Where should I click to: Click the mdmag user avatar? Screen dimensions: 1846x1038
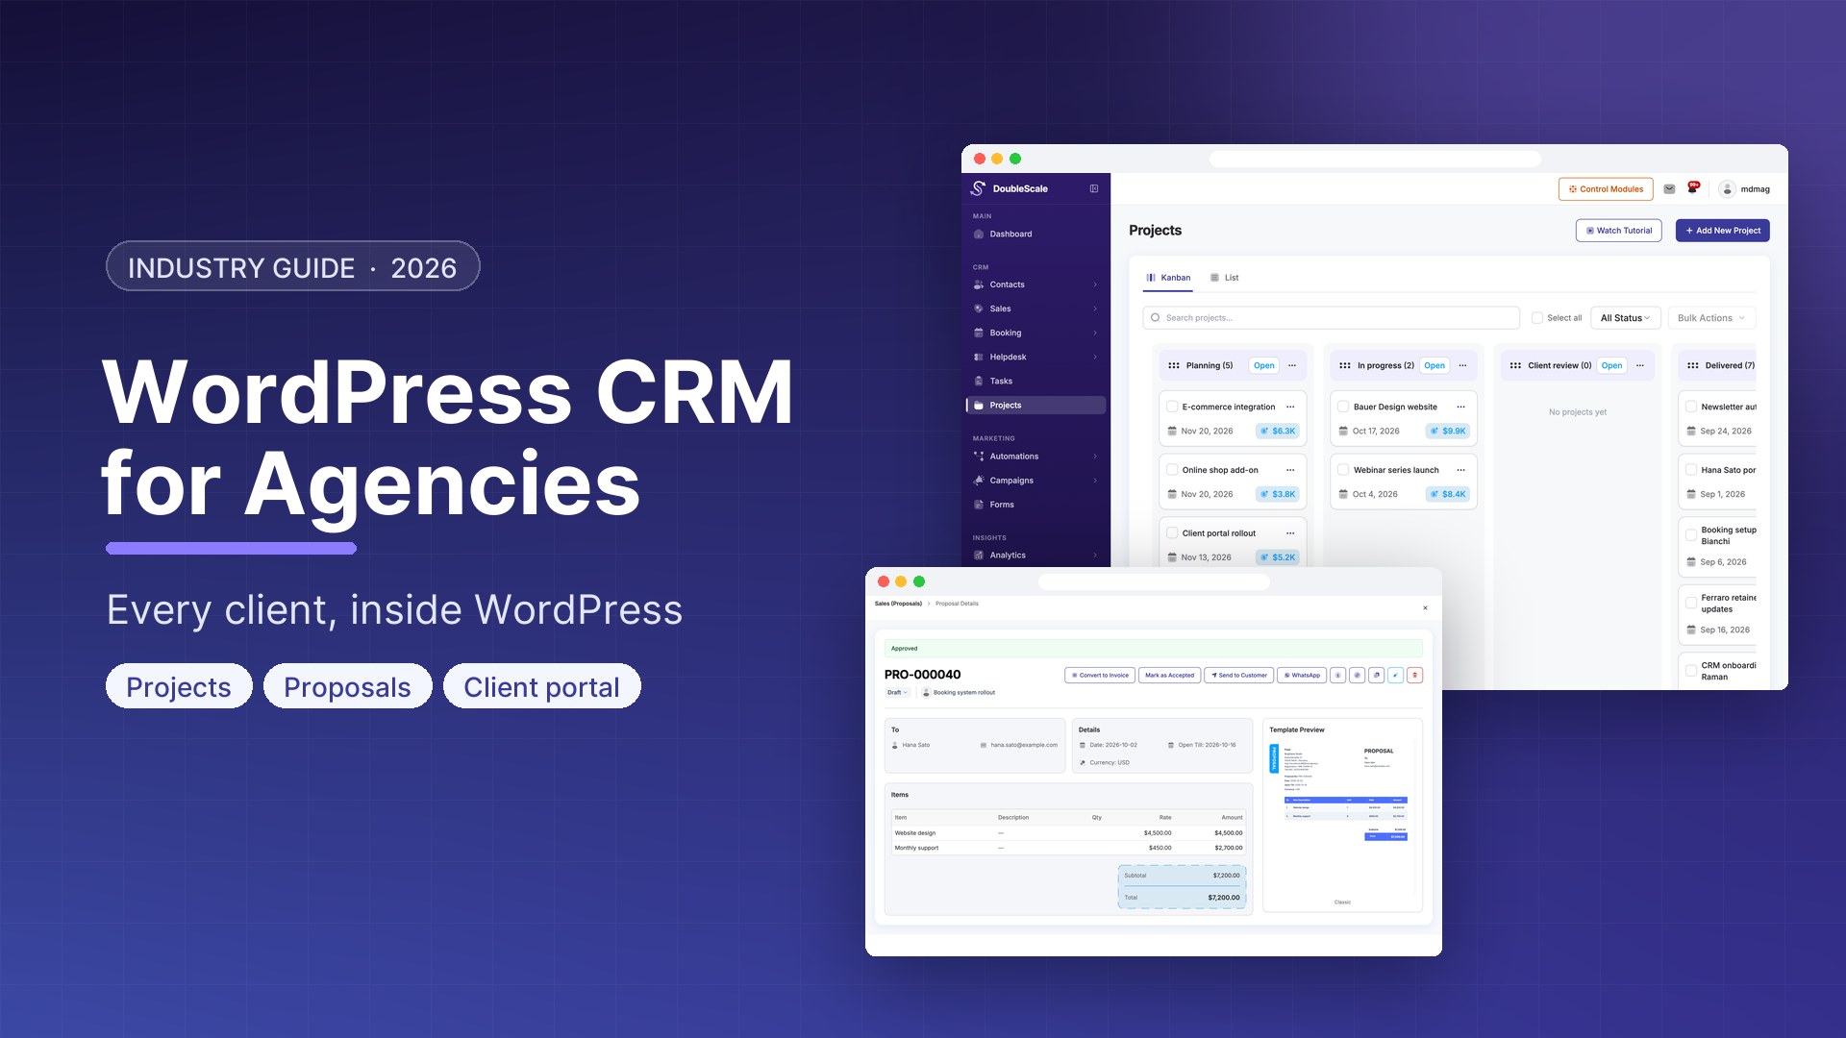(1727, 189)
